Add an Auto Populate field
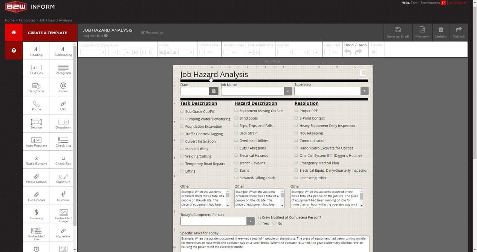 coord(36,142)
